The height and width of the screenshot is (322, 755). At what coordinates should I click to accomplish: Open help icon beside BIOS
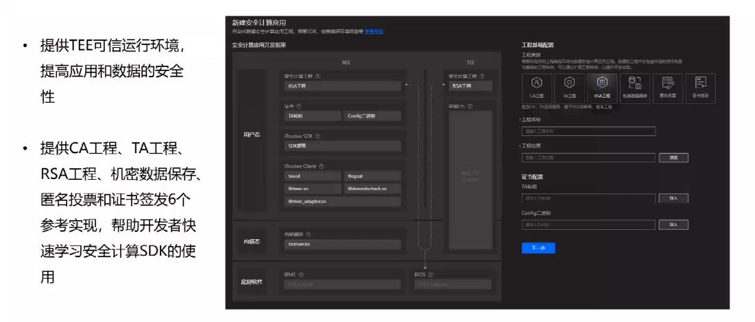pos(431,275)
